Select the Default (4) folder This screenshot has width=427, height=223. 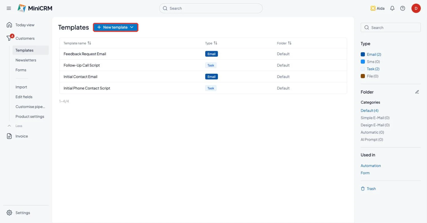[x=369, y=111]
